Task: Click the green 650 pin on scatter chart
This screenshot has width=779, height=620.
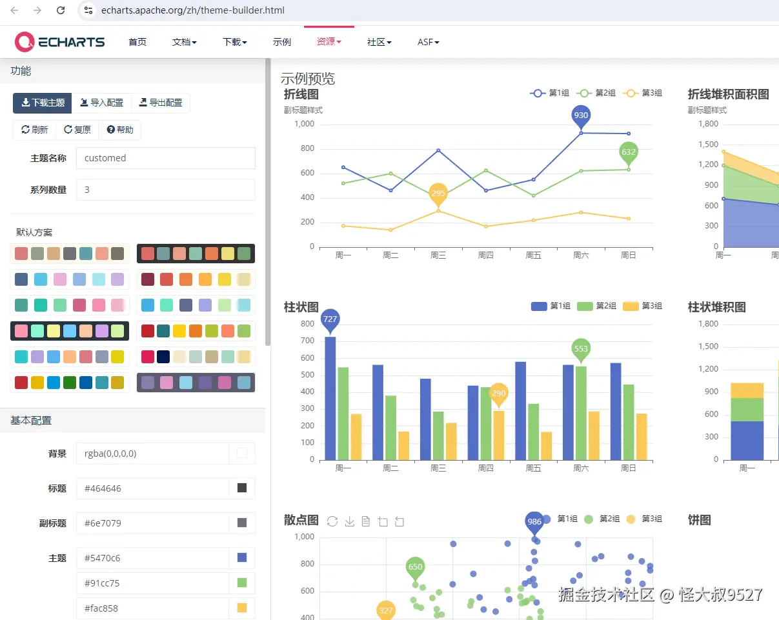Action: coord(415,568)
